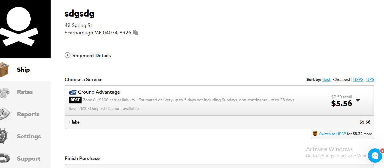Click the Rates coins icon
Screen dimensions: 384x168
(4, 92)
